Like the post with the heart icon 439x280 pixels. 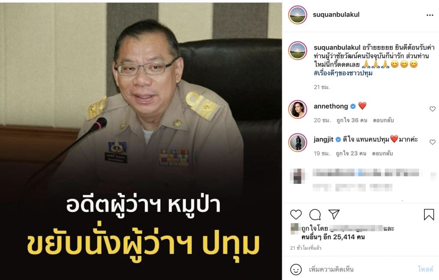(296, 215)
